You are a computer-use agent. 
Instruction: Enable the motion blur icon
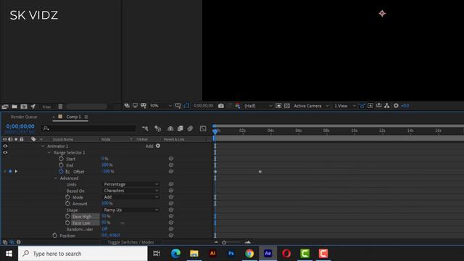point(190,128)
